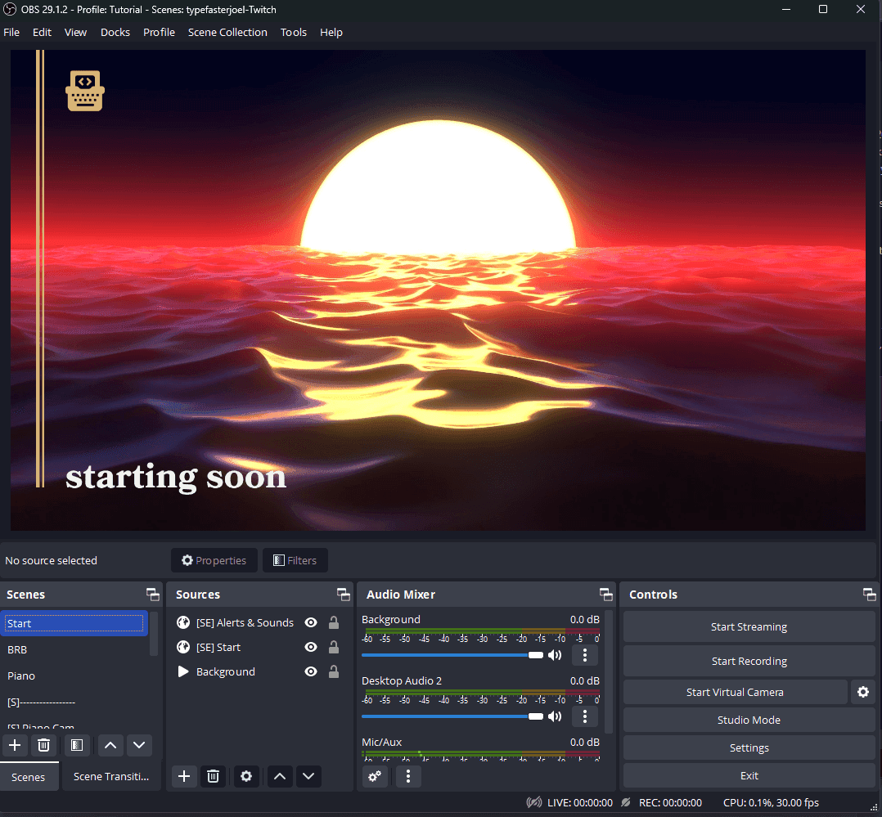Move the Start scene down with chevron

[139, 745]
